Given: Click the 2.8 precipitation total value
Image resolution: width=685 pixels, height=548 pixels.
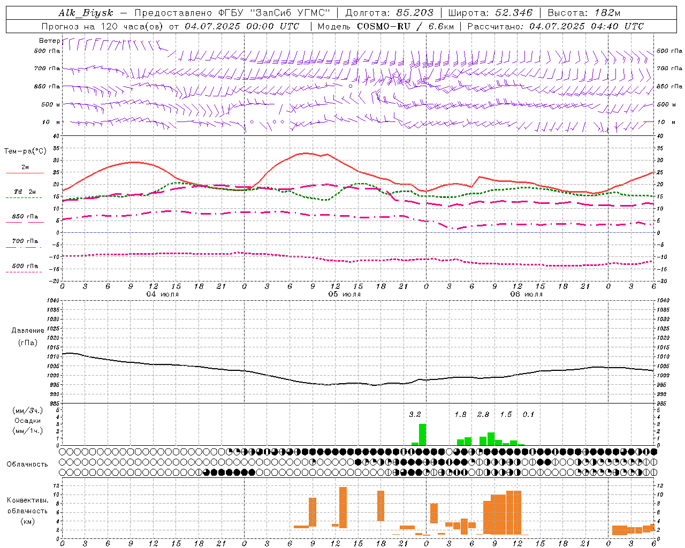Looking at the screenshot, I should (x=483, y=414).
